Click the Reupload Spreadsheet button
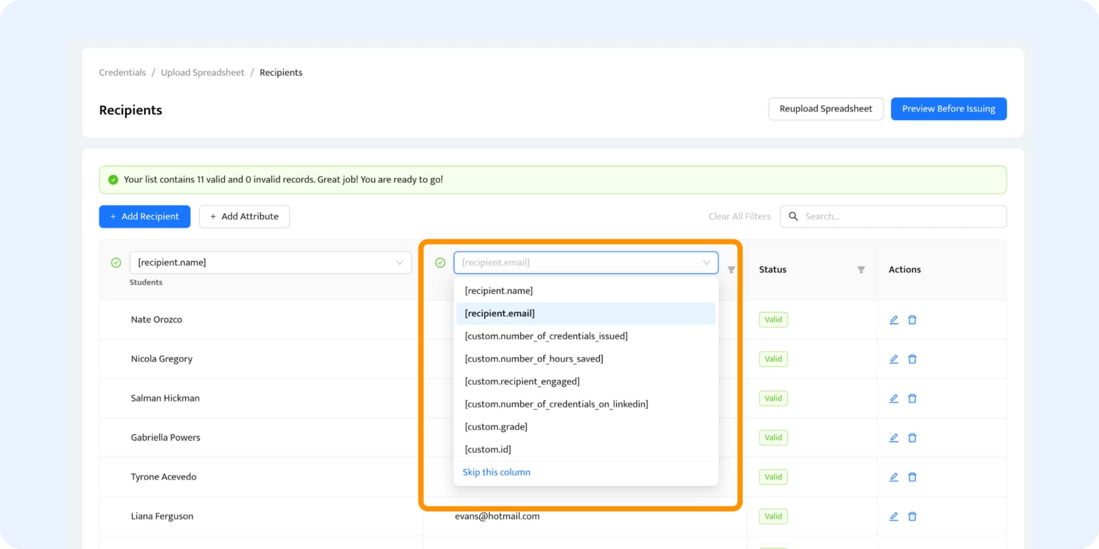 [x=825, y=109]
